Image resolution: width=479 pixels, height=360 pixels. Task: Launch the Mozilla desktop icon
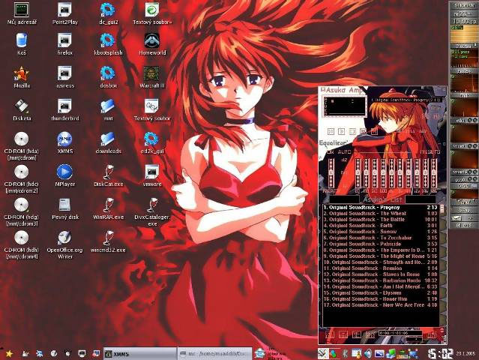pyautogui.click(x=22, y=77)
